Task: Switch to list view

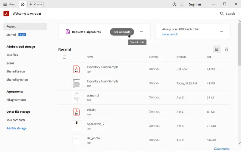Action: [x=217, y=49]
